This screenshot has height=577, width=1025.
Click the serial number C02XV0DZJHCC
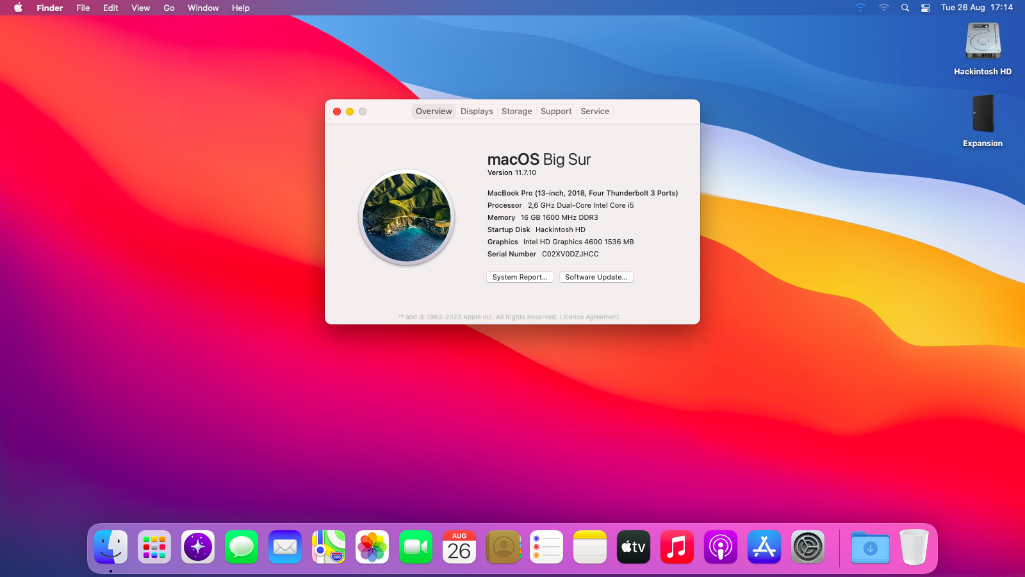[x=570, y=254]
